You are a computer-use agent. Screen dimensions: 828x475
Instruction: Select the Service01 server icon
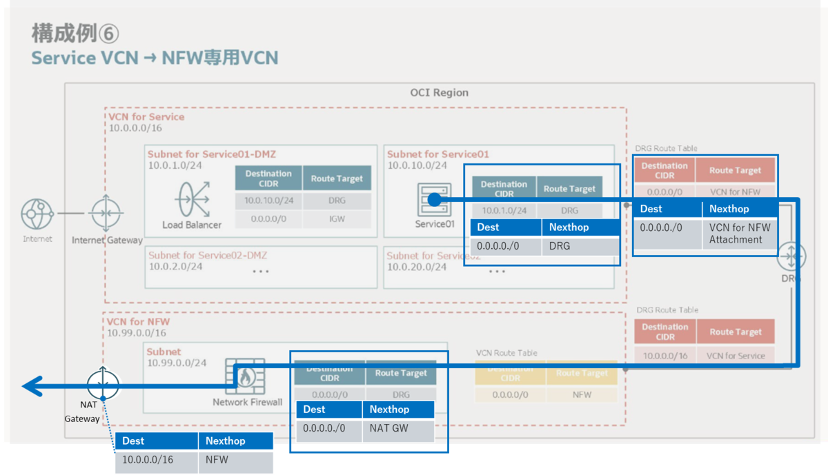pyautogui.click(x=435, y=199)
